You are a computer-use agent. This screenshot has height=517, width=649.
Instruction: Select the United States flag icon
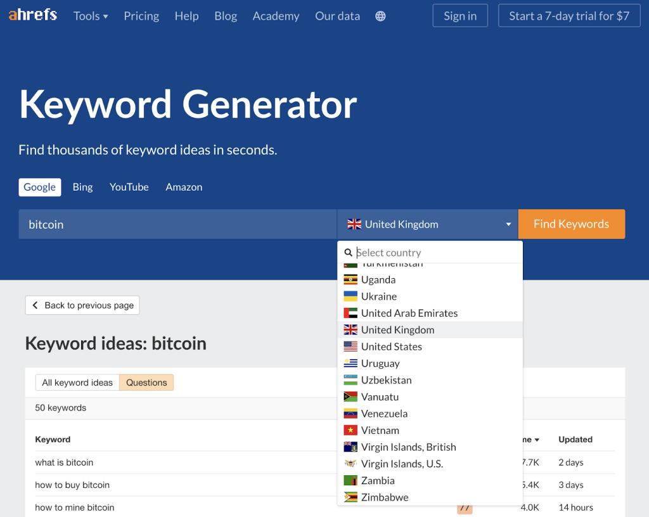[x=350, y=346]
